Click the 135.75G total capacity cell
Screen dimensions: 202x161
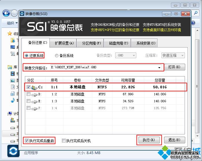coord(160,108)
